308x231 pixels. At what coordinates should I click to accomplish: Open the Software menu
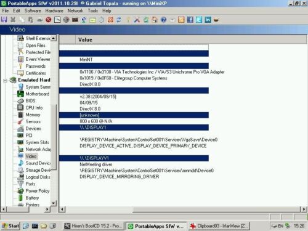pos(33,10)
